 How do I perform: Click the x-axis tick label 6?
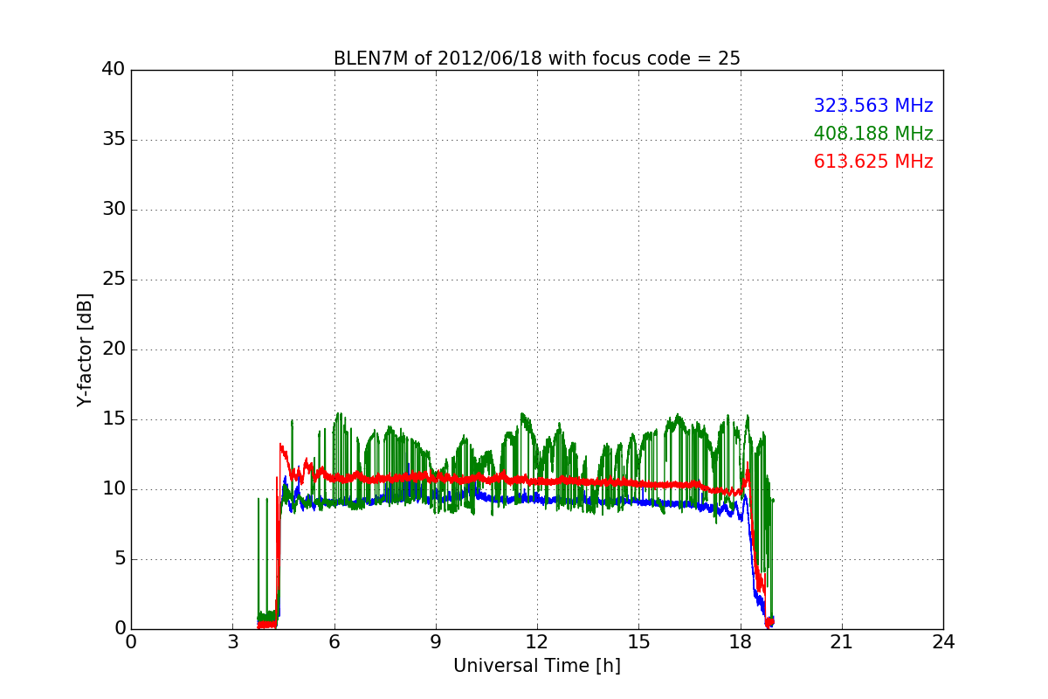(x=334, y=642)
